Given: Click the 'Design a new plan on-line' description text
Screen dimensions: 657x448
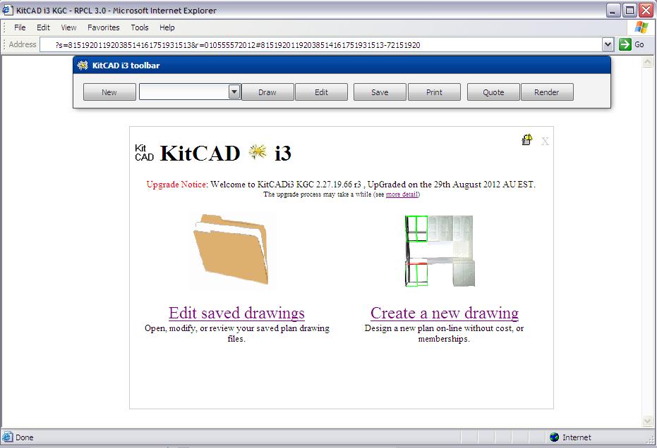Looking at the screenshot, I should (444, 333).
